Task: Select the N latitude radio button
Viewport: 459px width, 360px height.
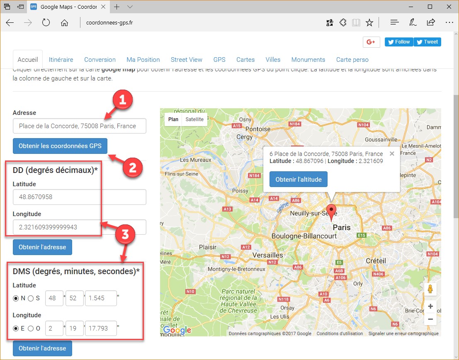Action: pos(16,298)
